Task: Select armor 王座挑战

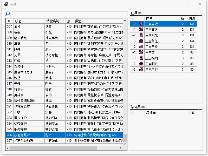Action: click(164, 35)
